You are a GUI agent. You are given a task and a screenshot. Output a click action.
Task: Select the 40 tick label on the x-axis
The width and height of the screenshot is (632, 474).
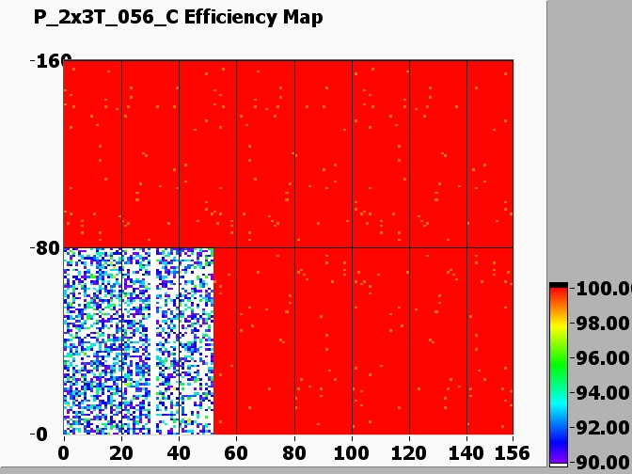point(179,454)
